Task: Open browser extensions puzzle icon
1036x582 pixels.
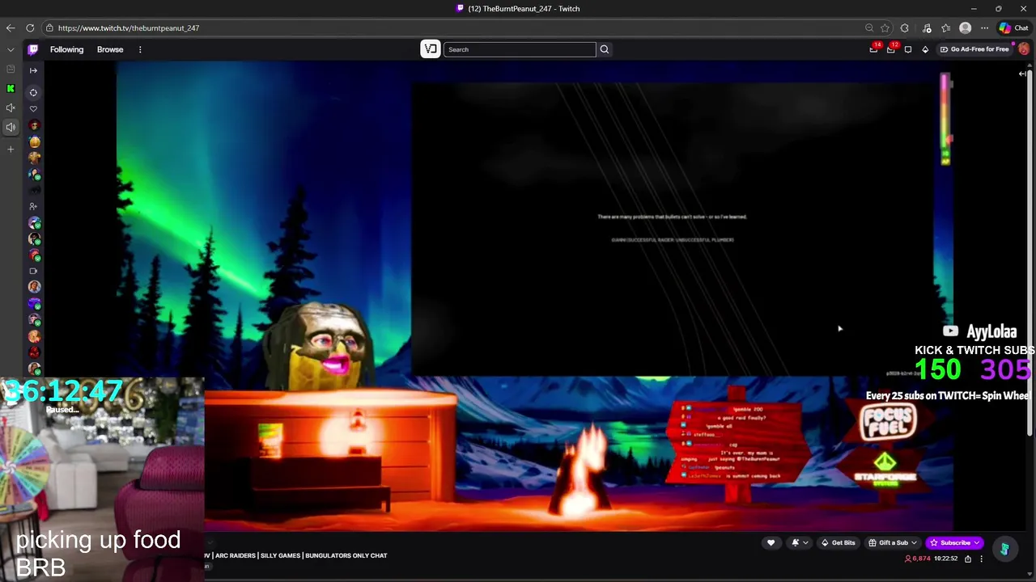Action: (905, 27)
